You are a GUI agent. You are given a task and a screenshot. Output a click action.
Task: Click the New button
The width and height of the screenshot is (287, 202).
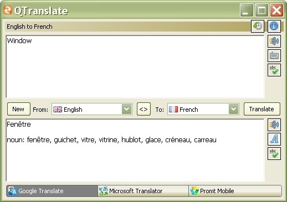[x=19, y=109]
